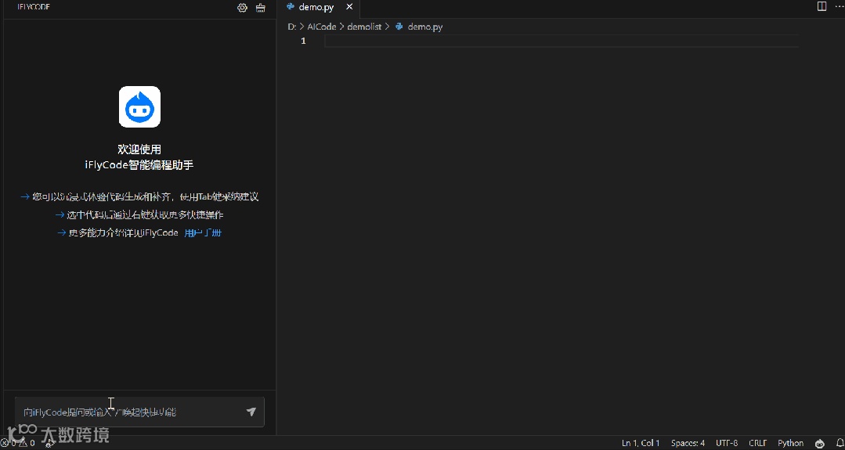Click the iFlyCode status bar icon

(x=820, y=444)
